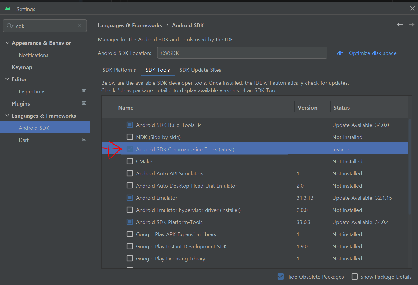Image resolution: width=418 pixels, height=285 pixels.
Task: Collapse Appearance & Behavior section
Action: click(x=7, y=43)
